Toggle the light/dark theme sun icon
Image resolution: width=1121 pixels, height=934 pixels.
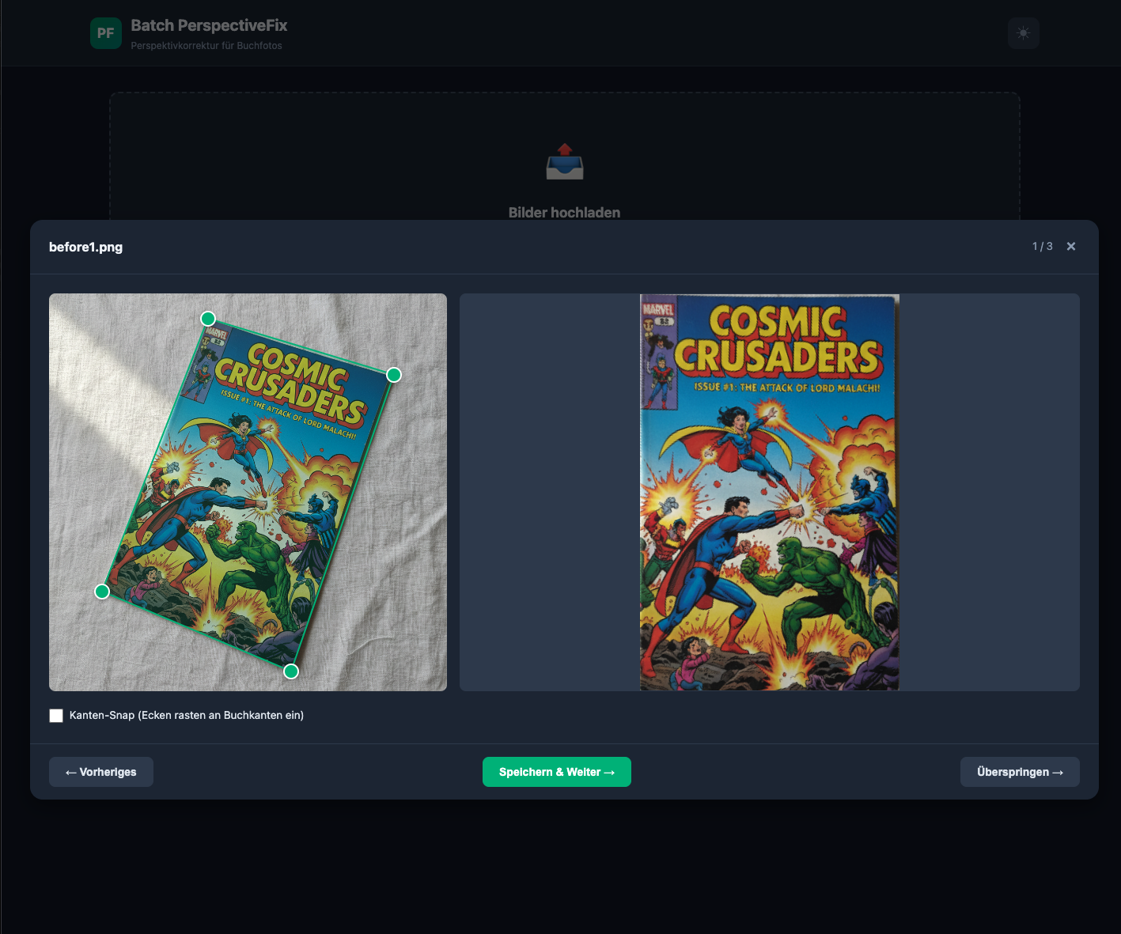coord(1023,33)
